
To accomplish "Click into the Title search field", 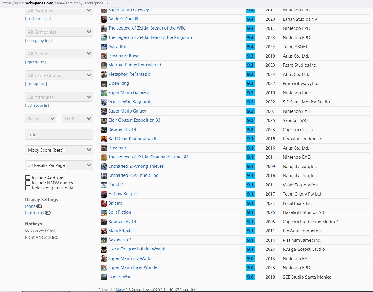I will click(x=59, y=134).
